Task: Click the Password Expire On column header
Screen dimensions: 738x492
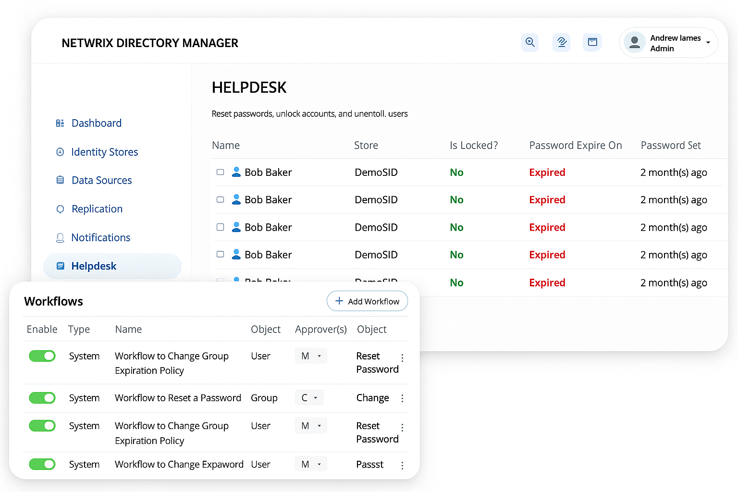Action: [x=576, y=146]
